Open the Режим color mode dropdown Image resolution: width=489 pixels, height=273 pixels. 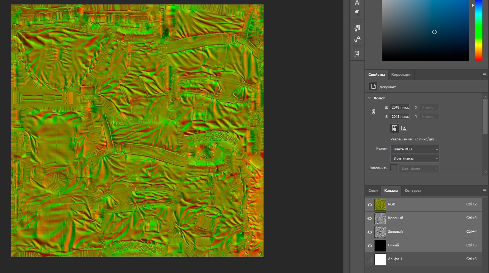(415, 149)
